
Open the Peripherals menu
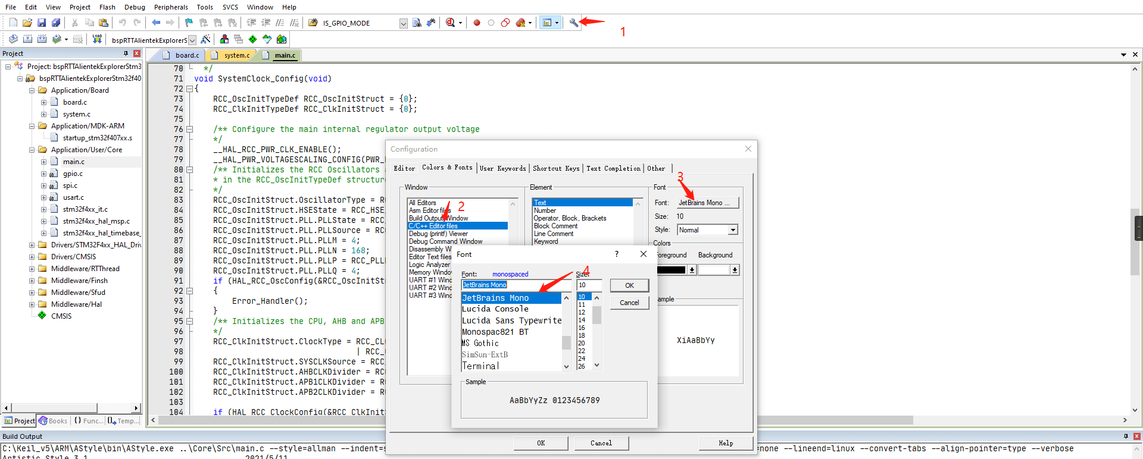(171, 7)
